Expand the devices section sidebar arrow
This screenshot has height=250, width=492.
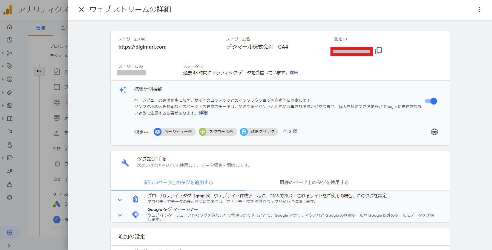pos(3,119)
